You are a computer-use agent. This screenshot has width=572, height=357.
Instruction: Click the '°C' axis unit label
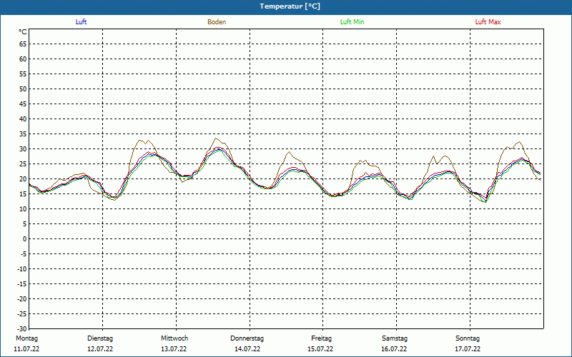click(x=23, y=32)
